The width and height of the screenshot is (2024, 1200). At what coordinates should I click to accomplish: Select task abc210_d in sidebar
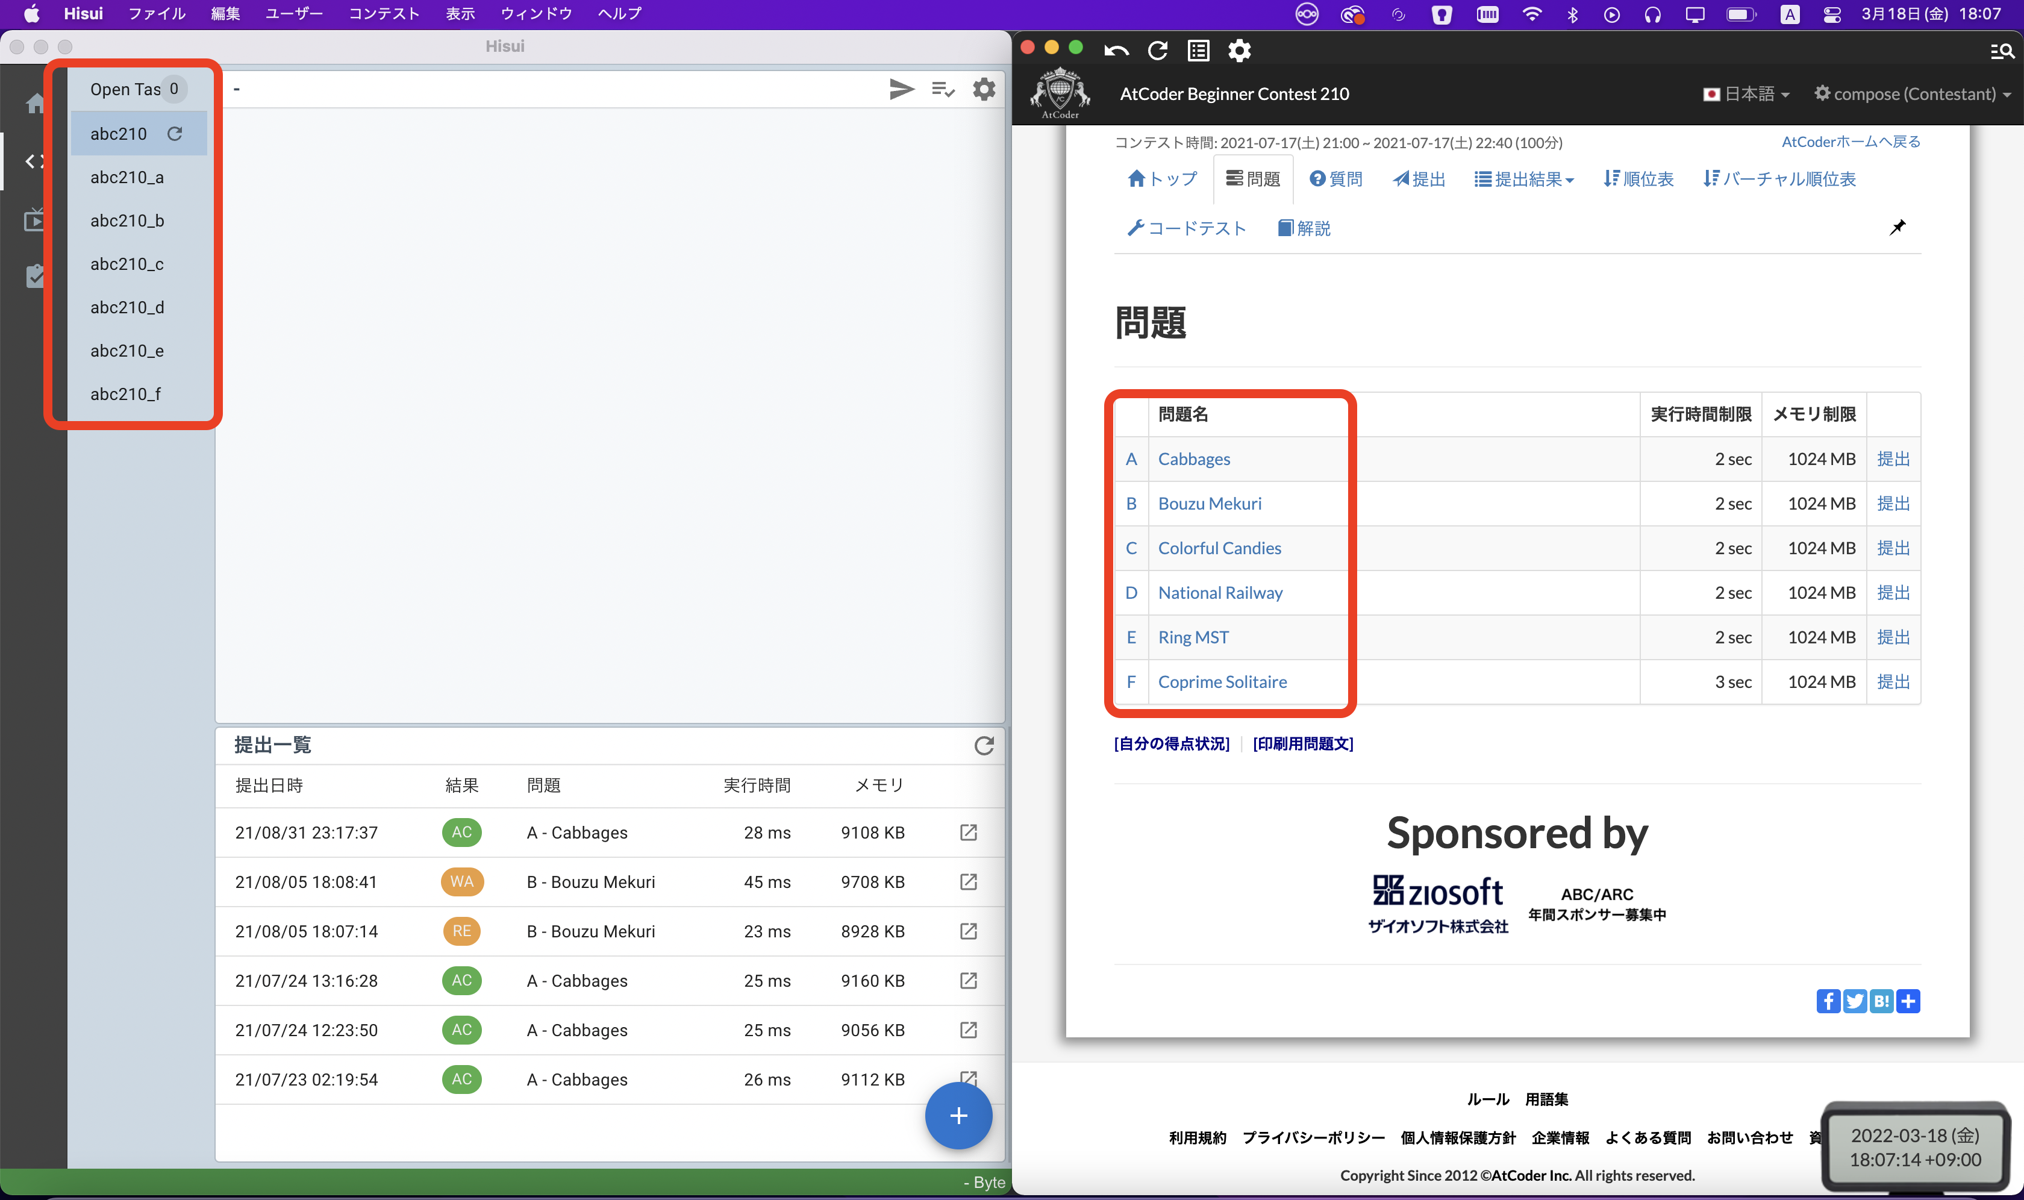point(127,307)
